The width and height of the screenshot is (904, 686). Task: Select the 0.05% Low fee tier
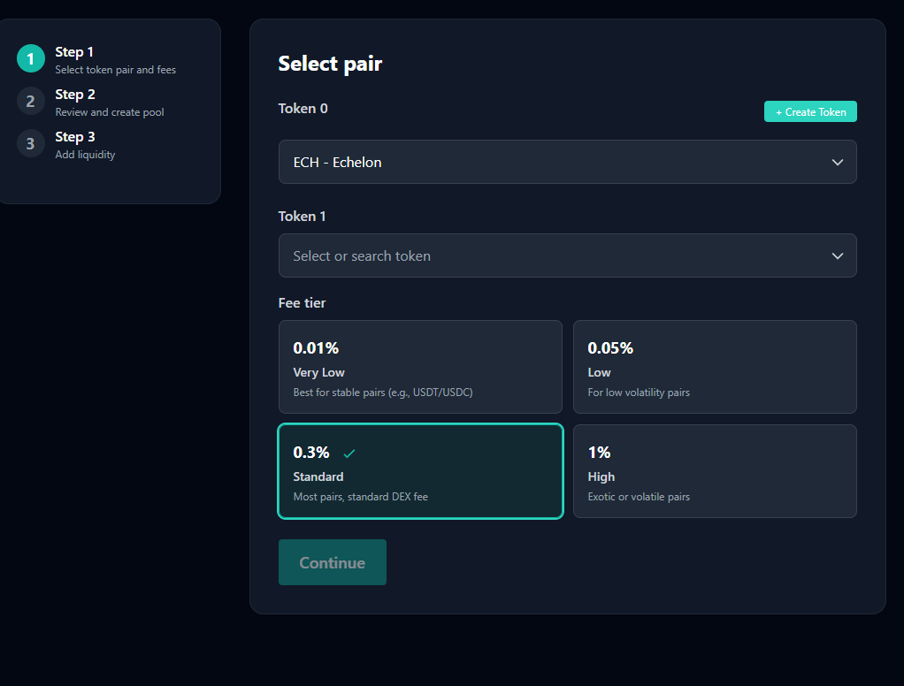pyautogui.click(x=715, y=367)
